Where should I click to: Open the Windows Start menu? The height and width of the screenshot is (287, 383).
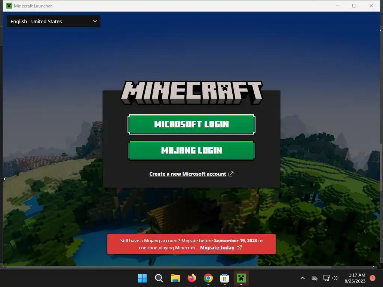click(142, 278)
